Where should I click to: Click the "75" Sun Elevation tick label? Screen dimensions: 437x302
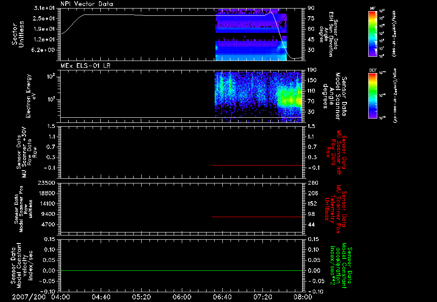[x=311, y=18]
